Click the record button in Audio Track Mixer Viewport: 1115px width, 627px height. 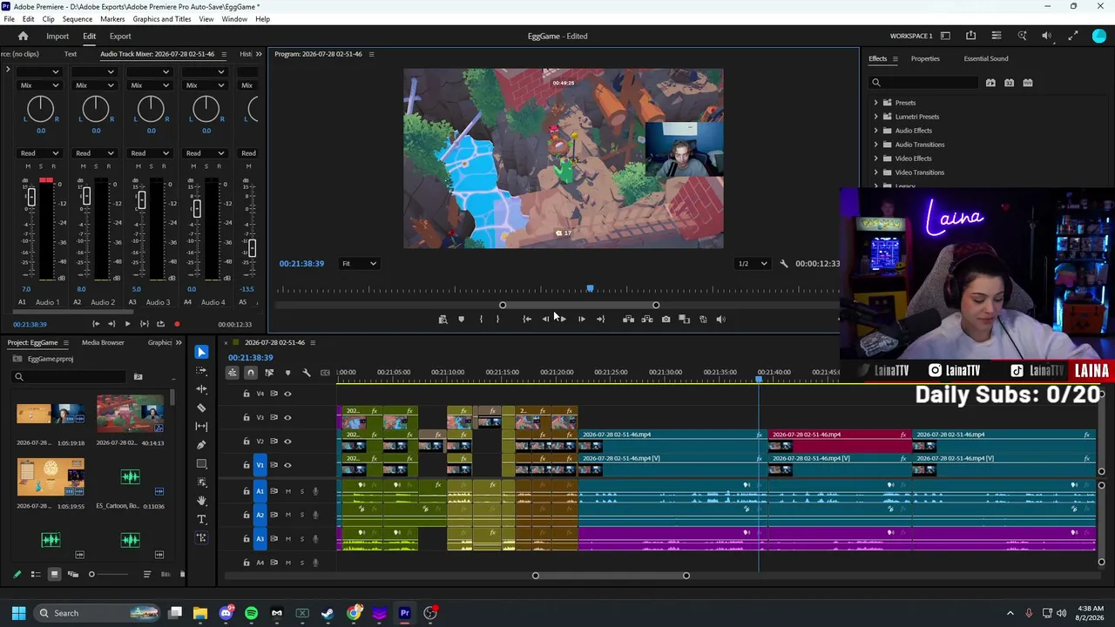[177, 324]
